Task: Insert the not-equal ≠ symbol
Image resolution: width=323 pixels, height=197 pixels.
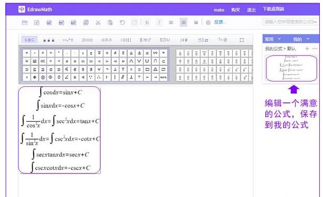Action: pyautogui.click(x=115, y=53)
